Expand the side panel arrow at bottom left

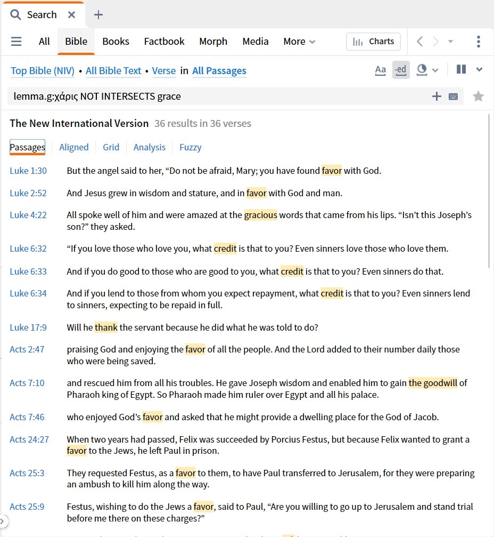click(3, 521)
